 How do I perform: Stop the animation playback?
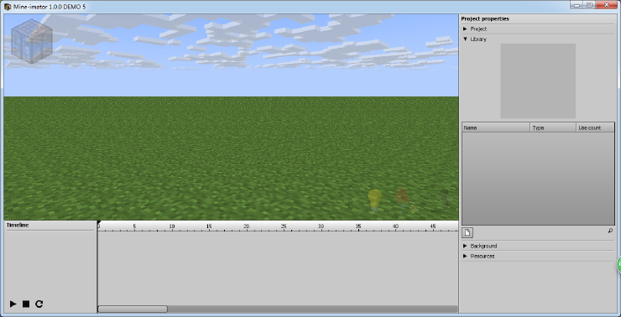(x=26, y=304)
